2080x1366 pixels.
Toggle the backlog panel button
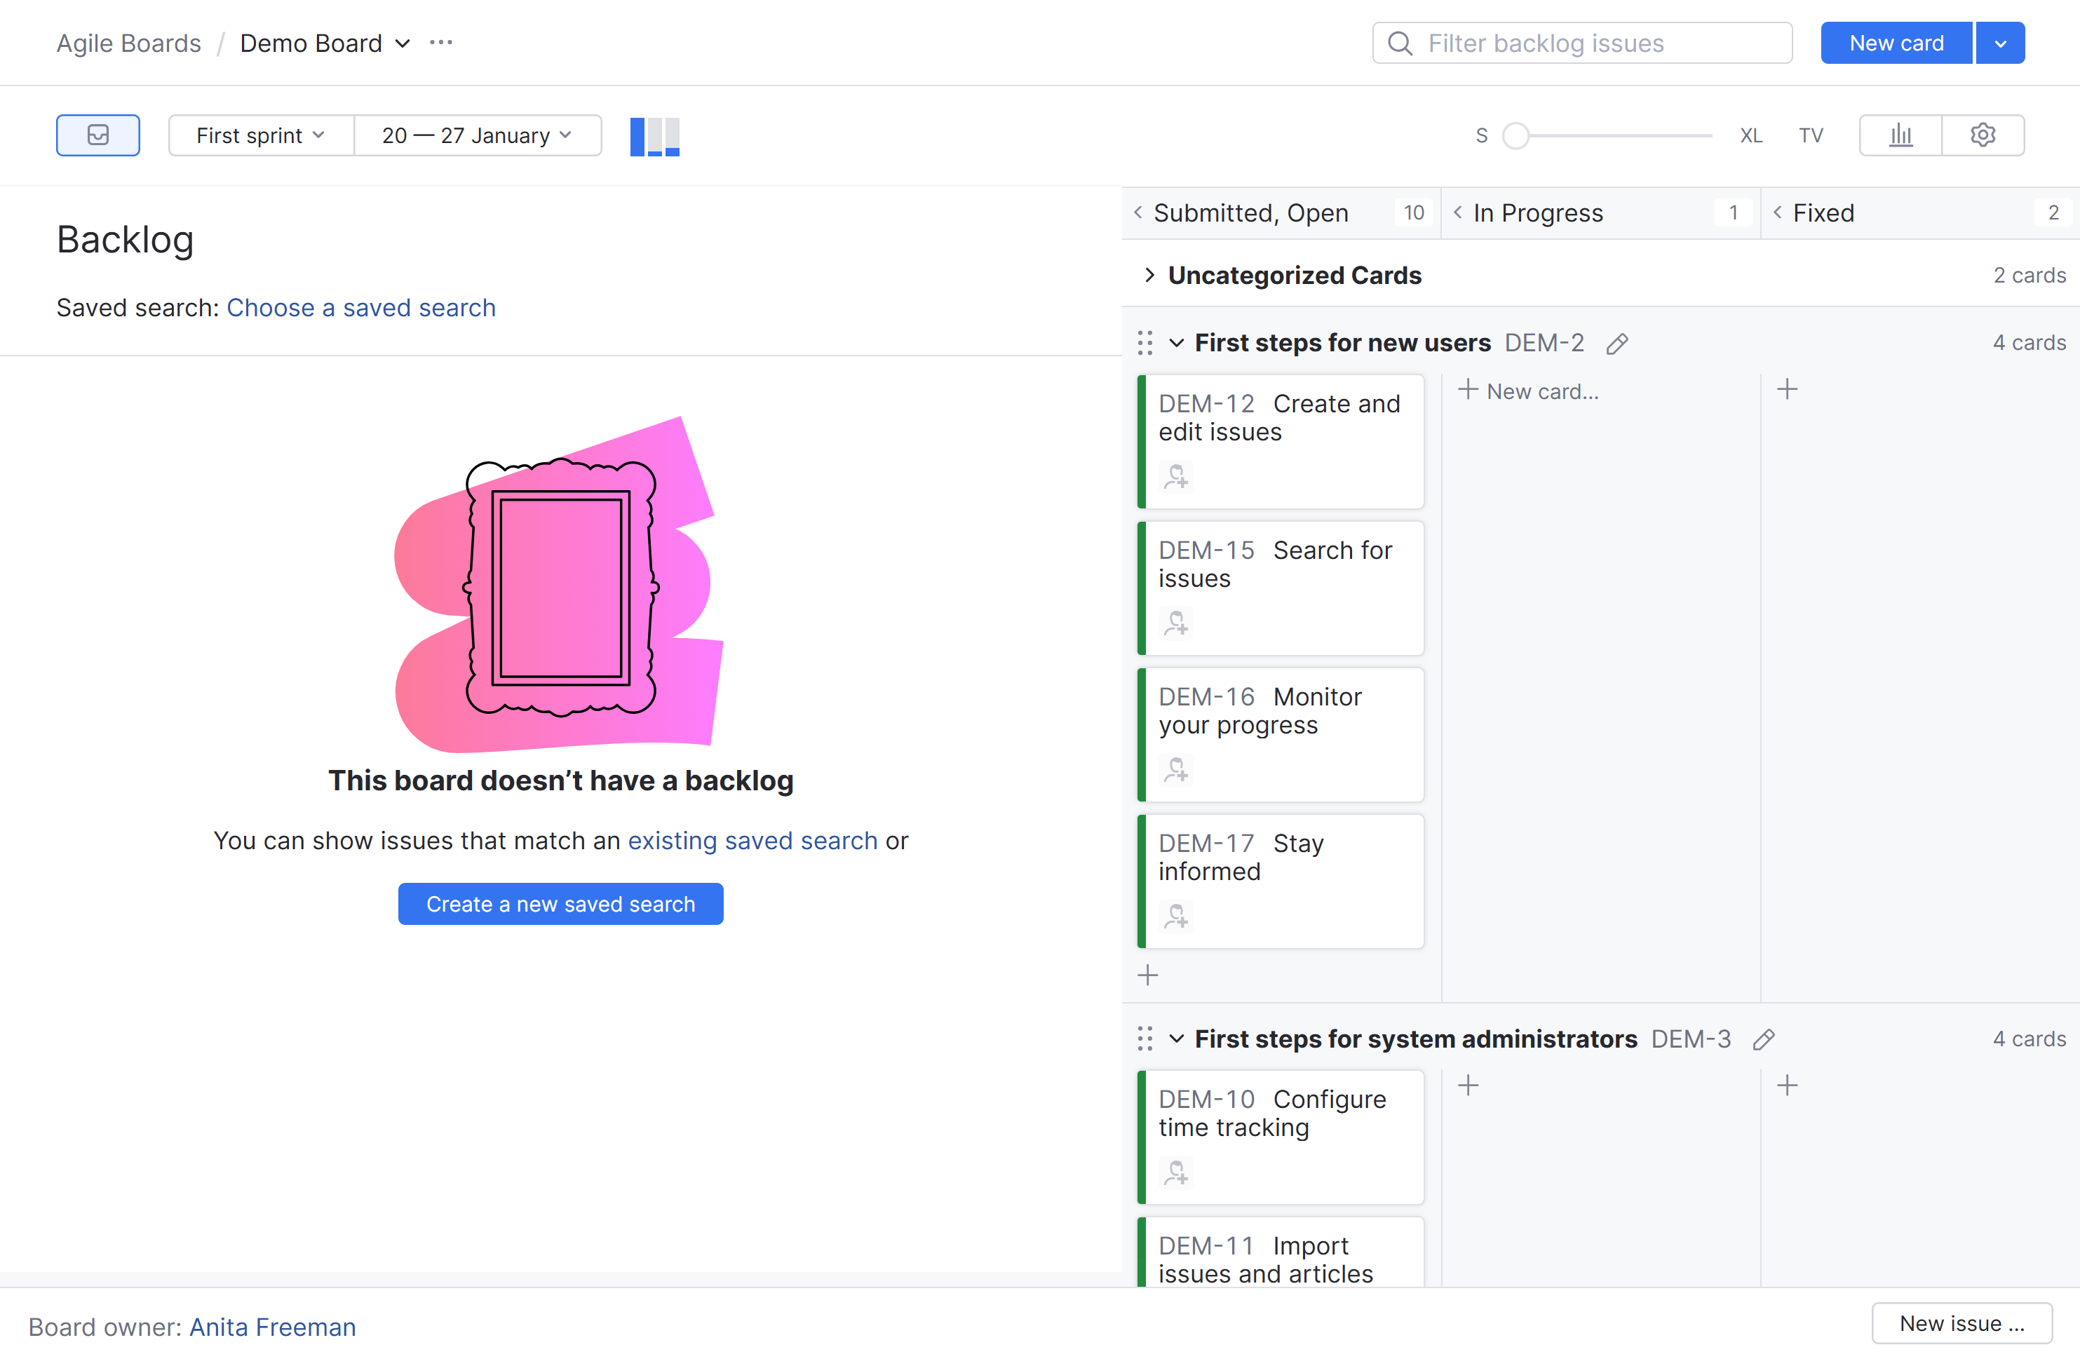98,135
